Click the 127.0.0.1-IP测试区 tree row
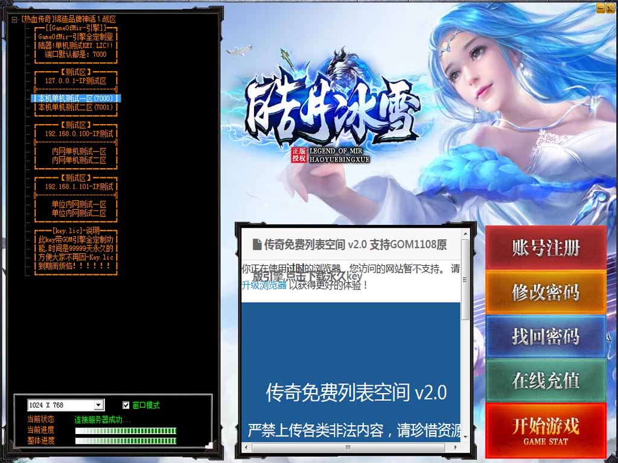Image resolution: width=618 pixels, height=463 pixels. [x=75, y=81]
